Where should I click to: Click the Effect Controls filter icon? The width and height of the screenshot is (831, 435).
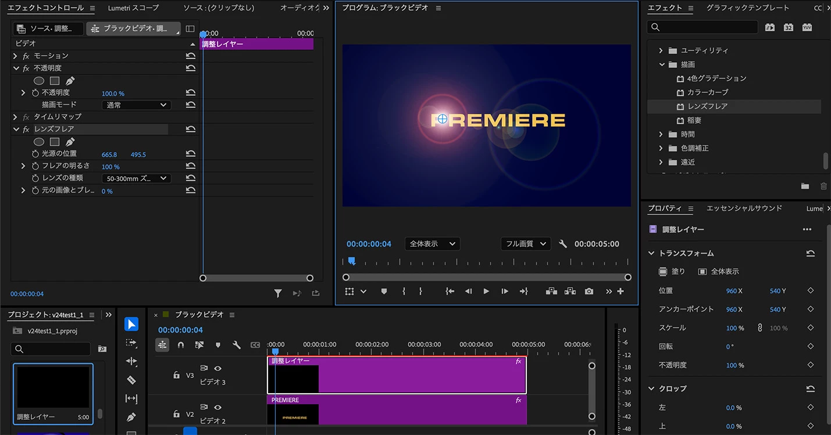pyautogui.click(x=278, y=293)
